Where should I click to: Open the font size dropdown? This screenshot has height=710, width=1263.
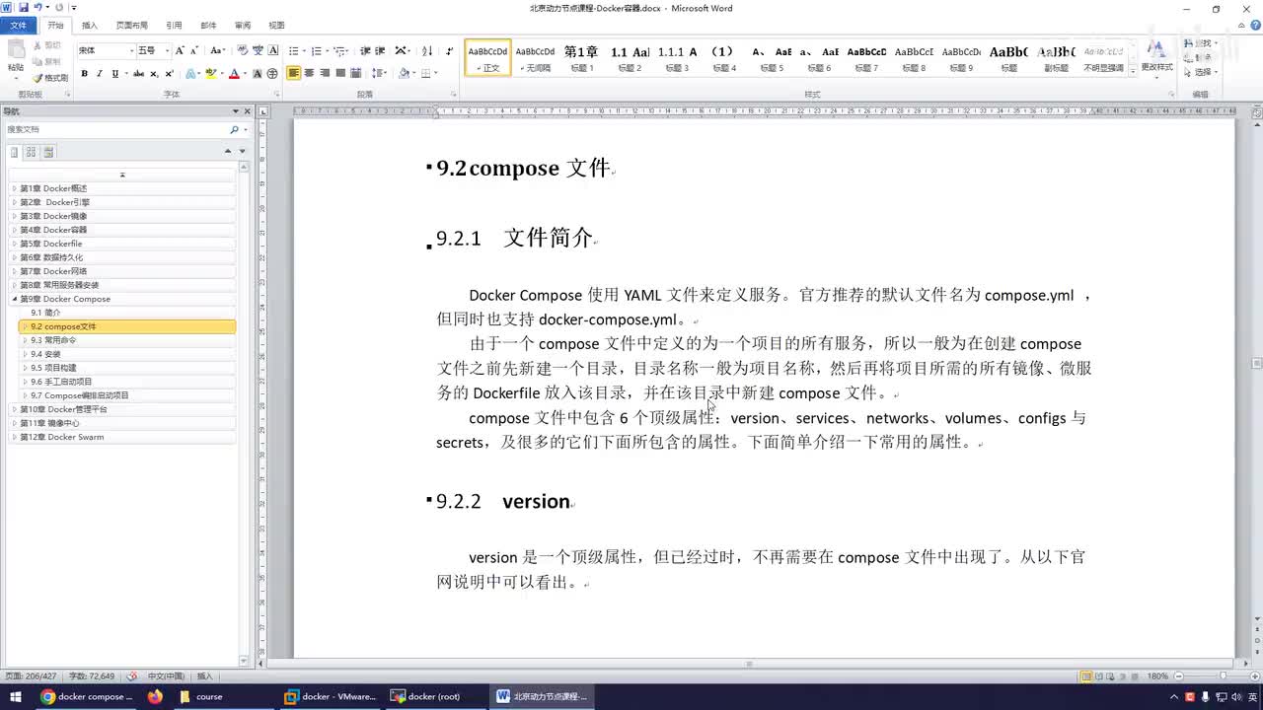tap(167, 50)
